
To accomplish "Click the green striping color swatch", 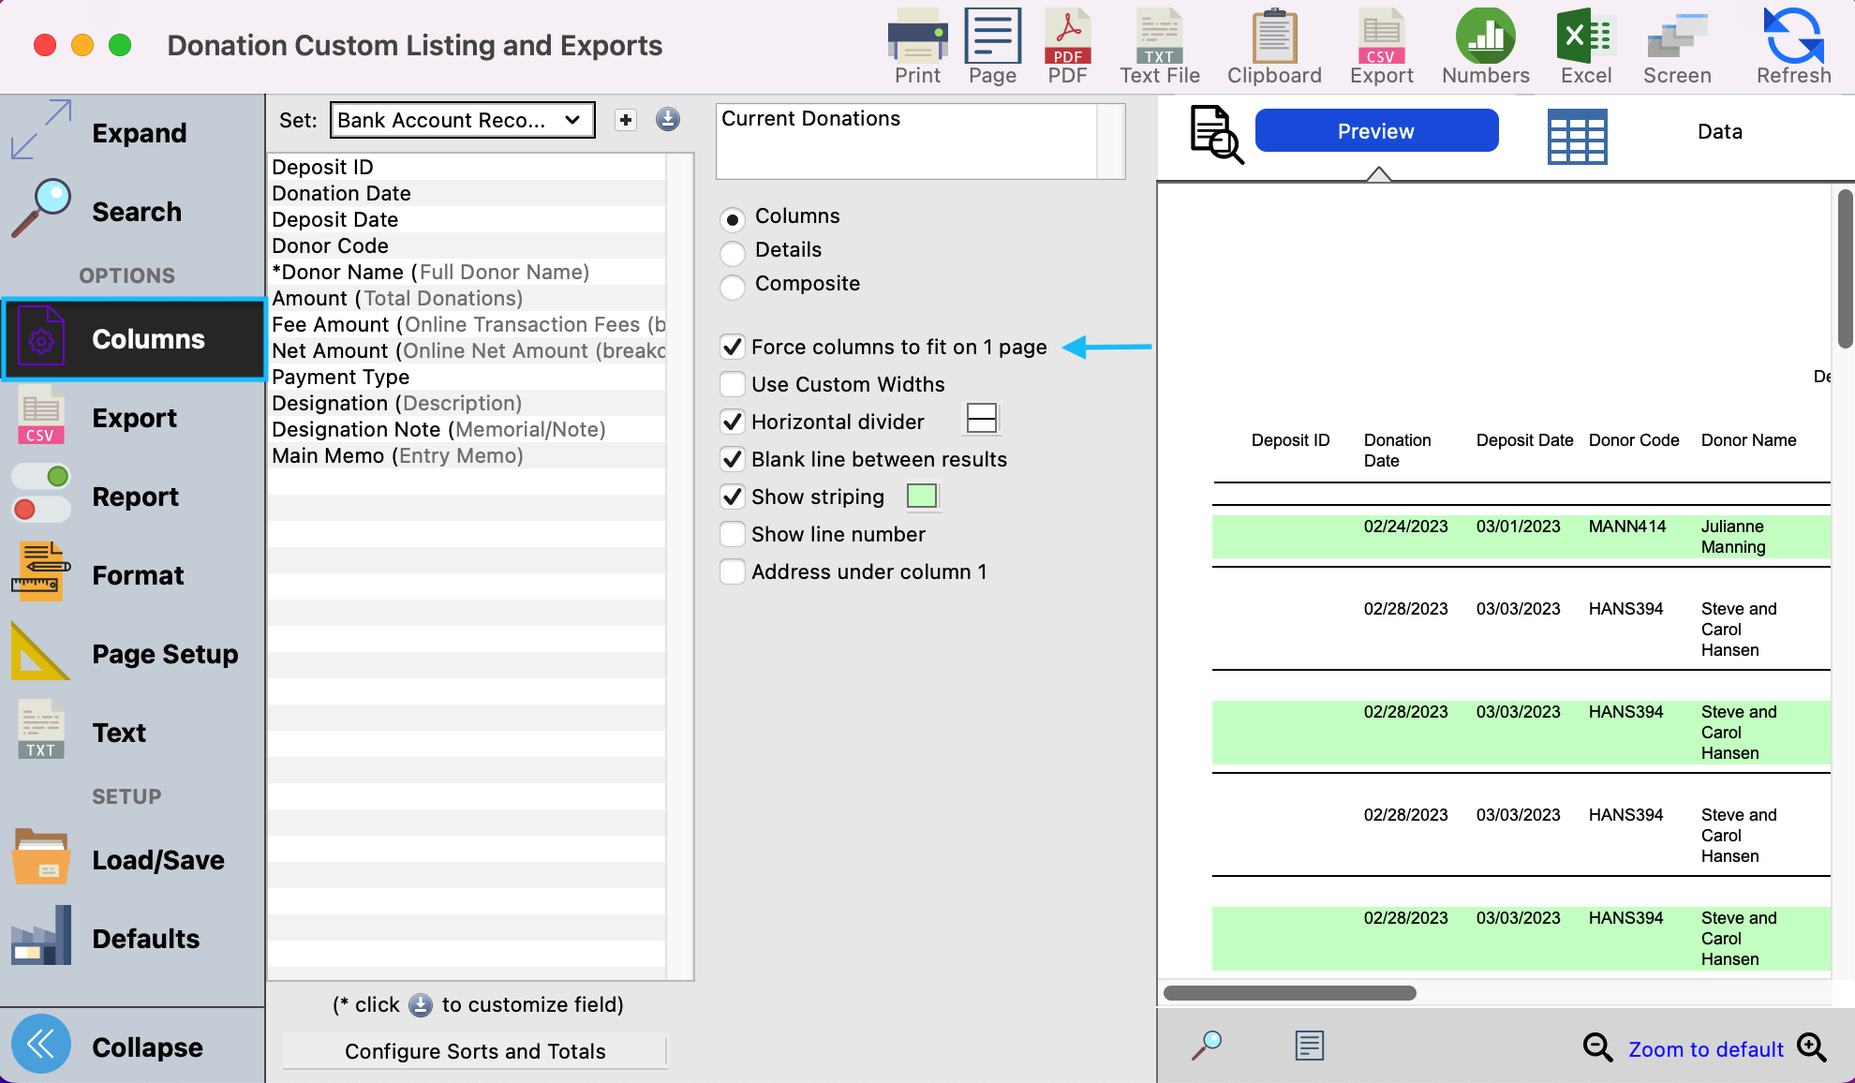I will coord(922,497).
